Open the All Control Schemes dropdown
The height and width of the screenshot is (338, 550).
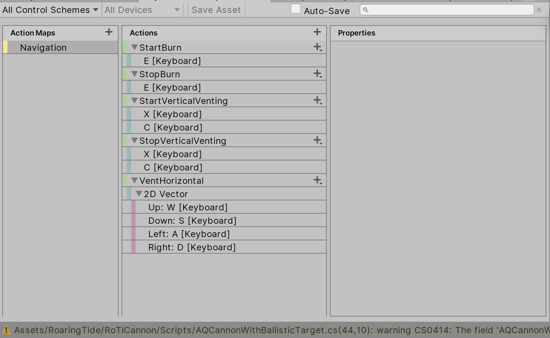pos(50,10)
